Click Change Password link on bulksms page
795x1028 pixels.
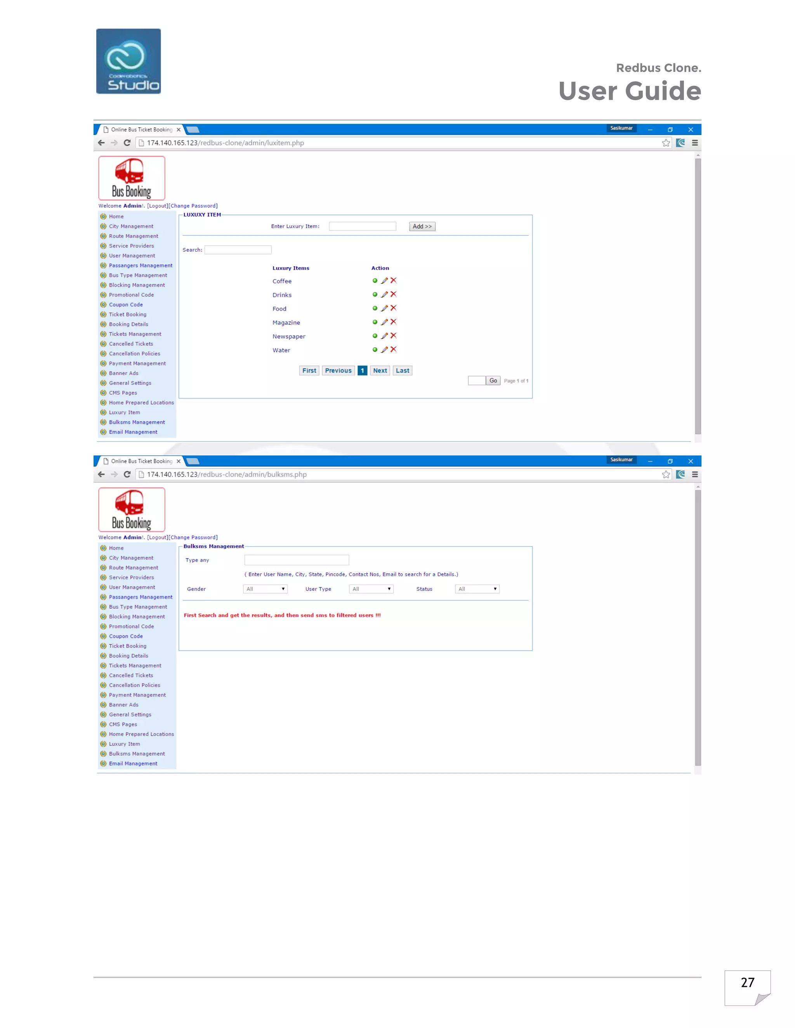pos(193,538)
